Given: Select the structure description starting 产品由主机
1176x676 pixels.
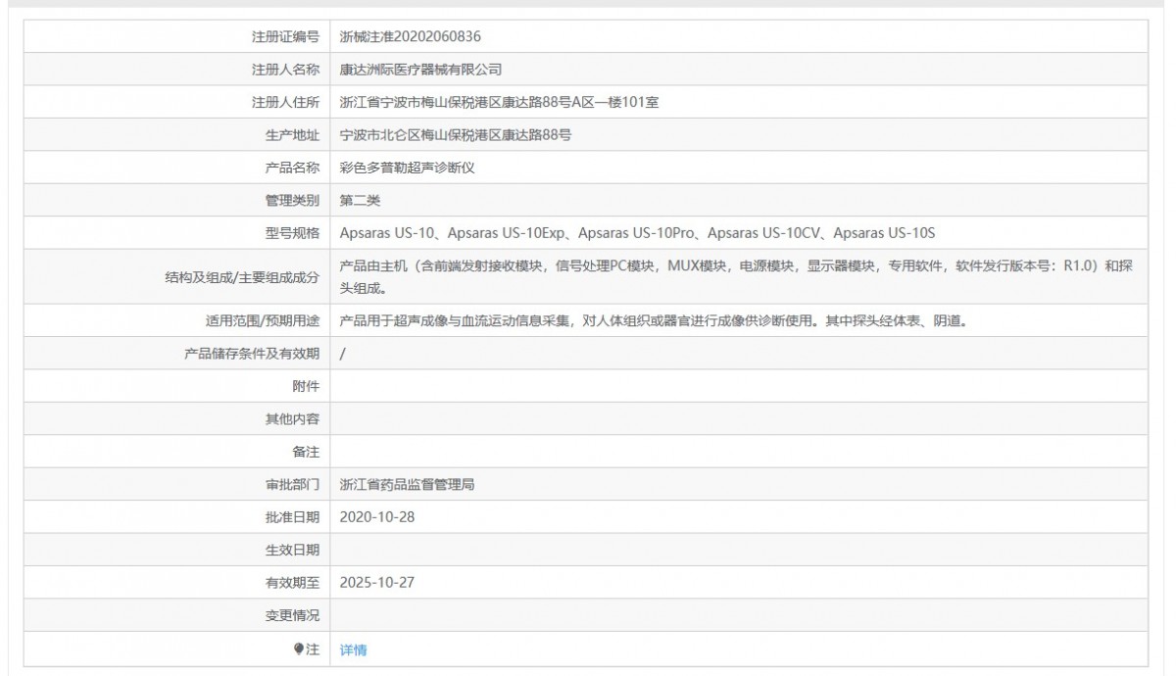Looking at the screenshot, I should coord(738,276).
